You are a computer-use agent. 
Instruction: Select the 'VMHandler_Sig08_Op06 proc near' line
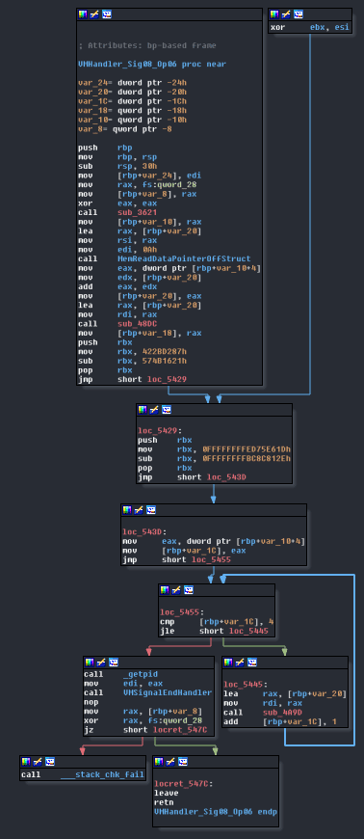pyautogui.click(x=152, y=65)
